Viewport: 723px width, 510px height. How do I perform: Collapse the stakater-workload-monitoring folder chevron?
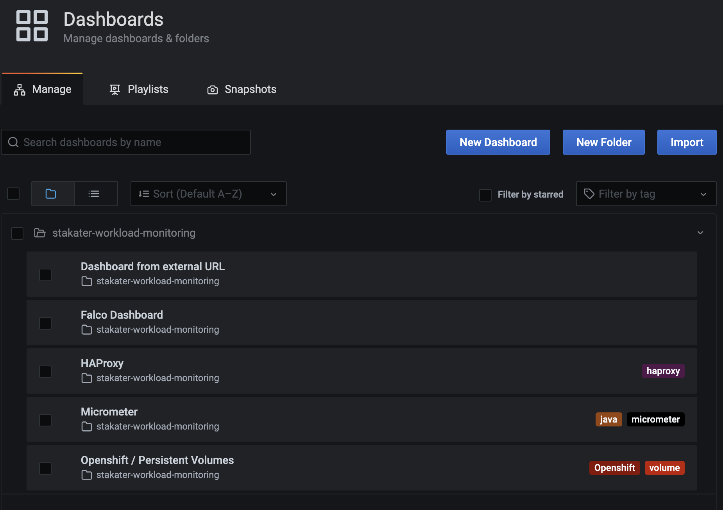[700, 233]
